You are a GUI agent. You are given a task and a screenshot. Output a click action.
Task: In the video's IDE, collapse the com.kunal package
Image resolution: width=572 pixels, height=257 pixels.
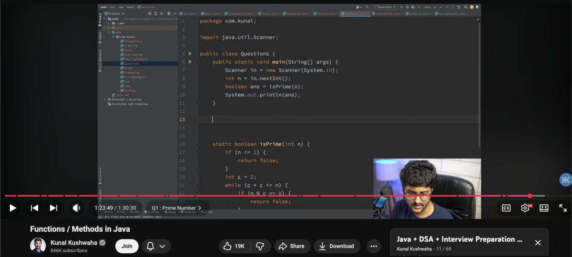point(113,37)
